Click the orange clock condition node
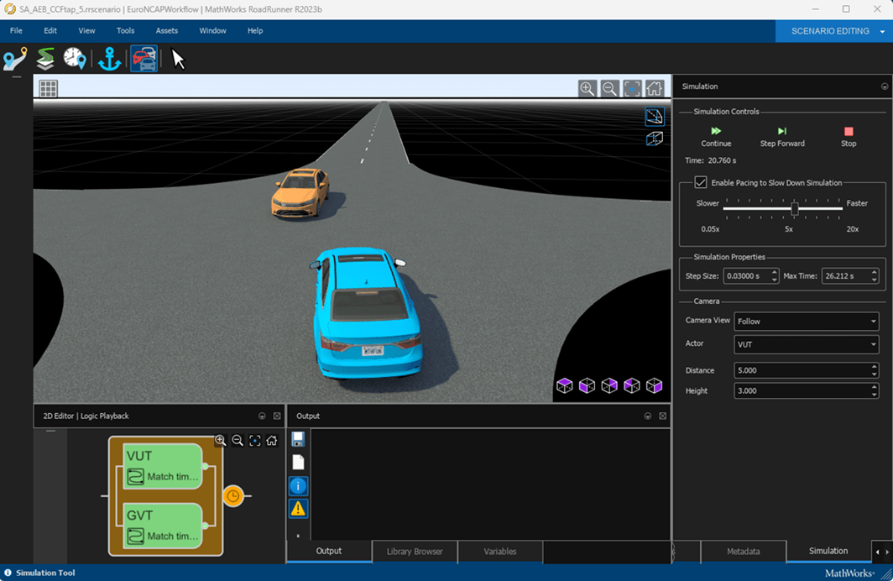 pos(233,496)
